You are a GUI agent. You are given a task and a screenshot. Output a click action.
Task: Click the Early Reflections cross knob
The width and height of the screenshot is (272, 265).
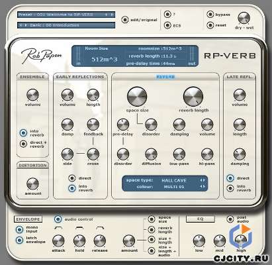(93, 154)
